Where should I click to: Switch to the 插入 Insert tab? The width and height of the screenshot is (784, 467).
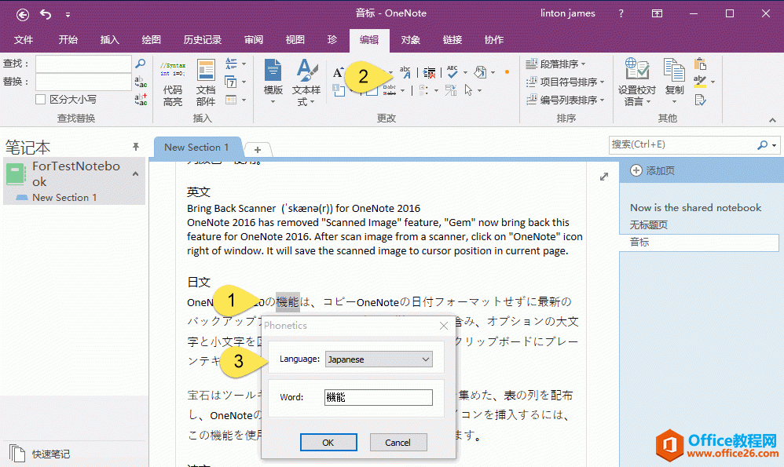click(109, 40)
